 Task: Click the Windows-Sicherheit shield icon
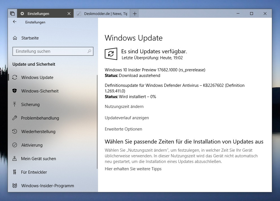(15, 91)
